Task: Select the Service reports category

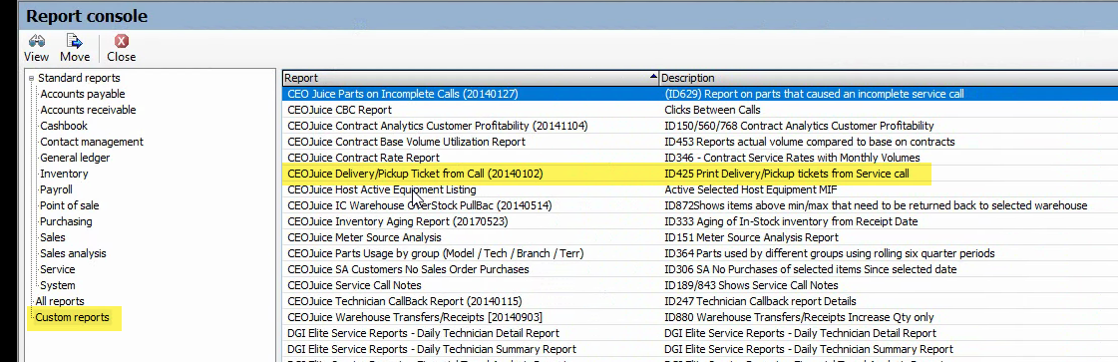Action: coord(57,269)
